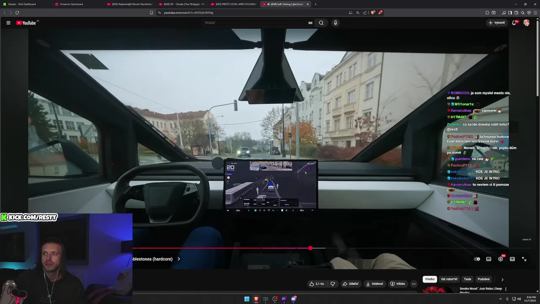Like the video with 2,1 tis. likes
The height and width of the screenshot is (304, 540).
pyautogui.click(x=317, y=284)
